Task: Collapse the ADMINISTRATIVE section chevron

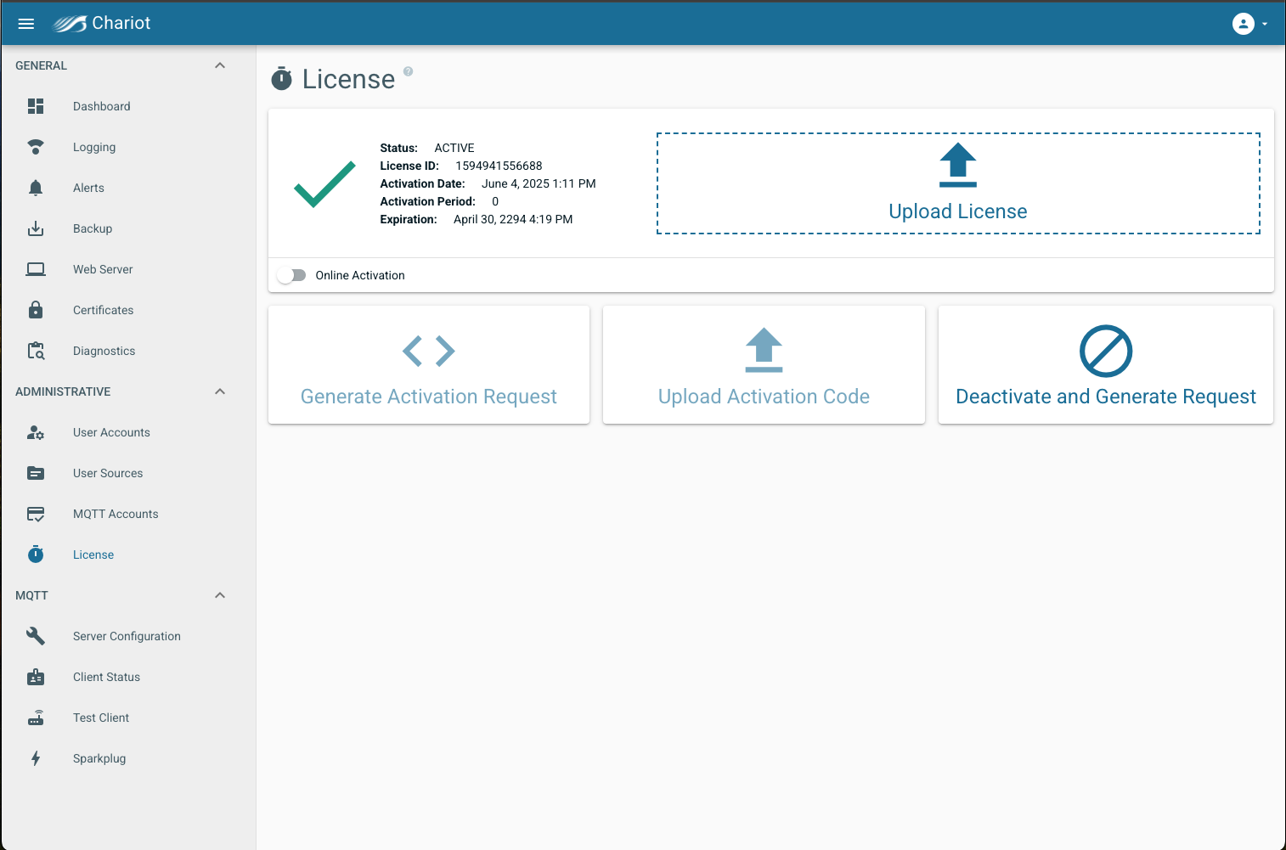Action: (x=220, y=391)
